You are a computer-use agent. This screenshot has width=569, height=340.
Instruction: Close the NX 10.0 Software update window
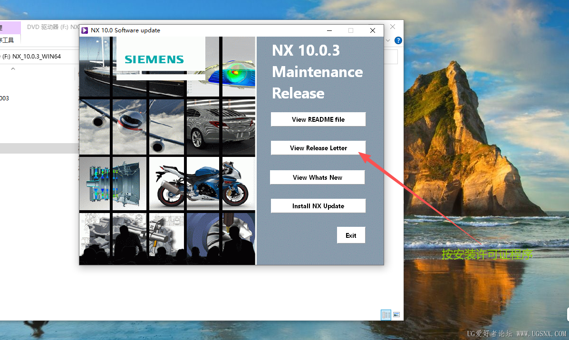[x=372, y=30]
